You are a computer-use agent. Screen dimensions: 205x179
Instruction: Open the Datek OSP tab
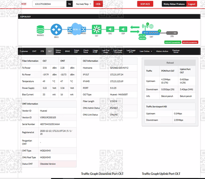click(77, 51)
